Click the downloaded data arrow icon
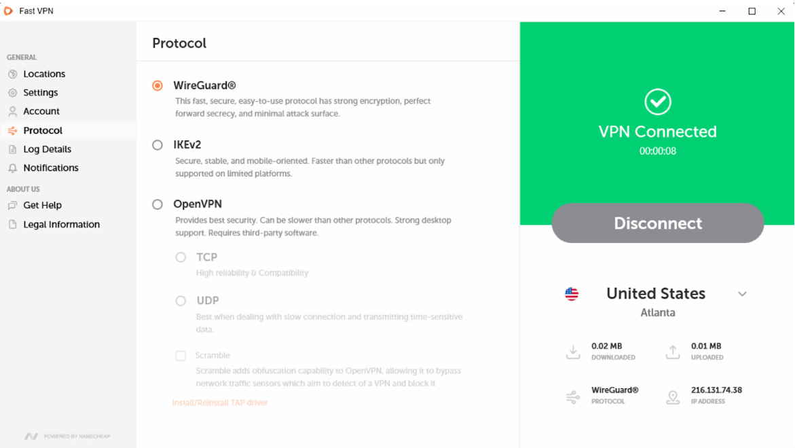This screenshot has width=795, height=448. point(572,352)
